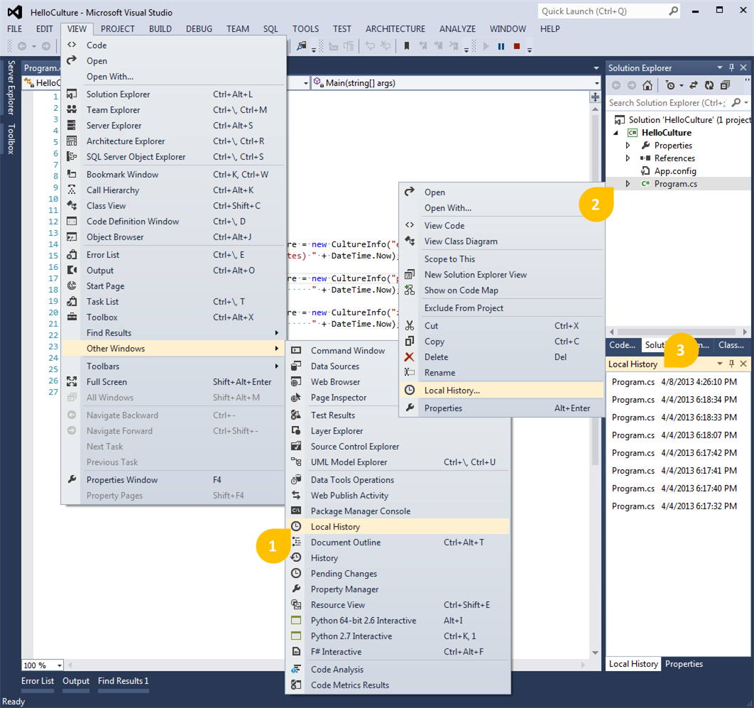Viewport: 754px width, 708px height.
Task: Click the Pending Changes clock icon
Action: tap(296, 573)
